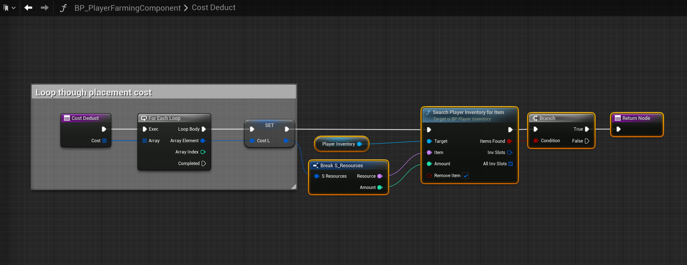The image size is (687, 265).
Task: Click the Items Found boolean pin
Action: [509, 141]
